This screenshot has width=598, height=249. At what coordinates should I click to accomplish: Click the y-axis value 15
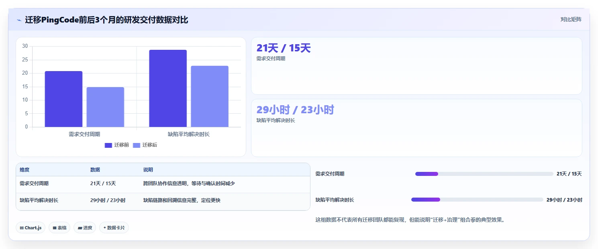pos(25,87)
